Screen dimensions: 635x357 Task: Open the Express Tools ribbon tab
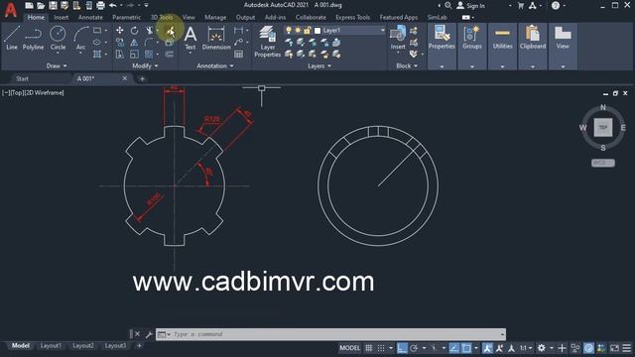click(x=353, y=18)
